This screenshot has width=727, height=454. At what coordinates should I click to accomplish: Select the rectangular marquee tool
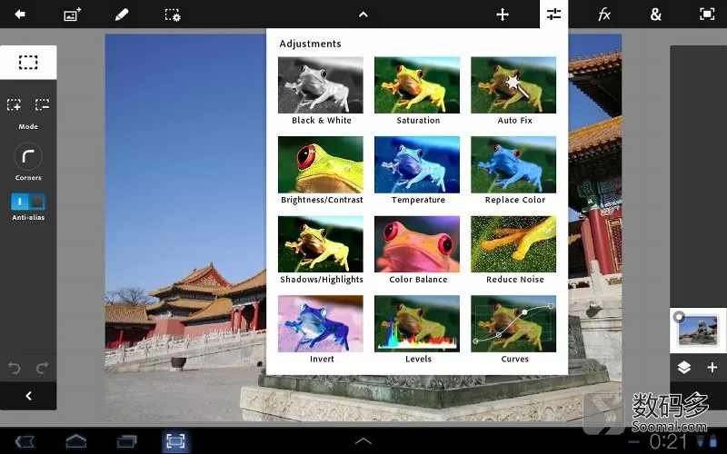28,62
